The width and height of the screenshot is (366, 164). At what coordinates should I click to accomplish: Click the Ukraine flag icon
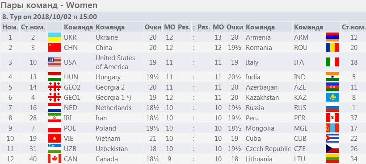(55, 37)
